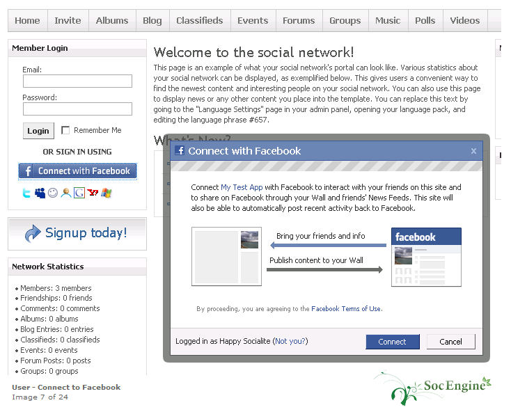Click 'Publish content to your Wall' text
This screenshot has width=511, height=412.
tap(316, 260)
